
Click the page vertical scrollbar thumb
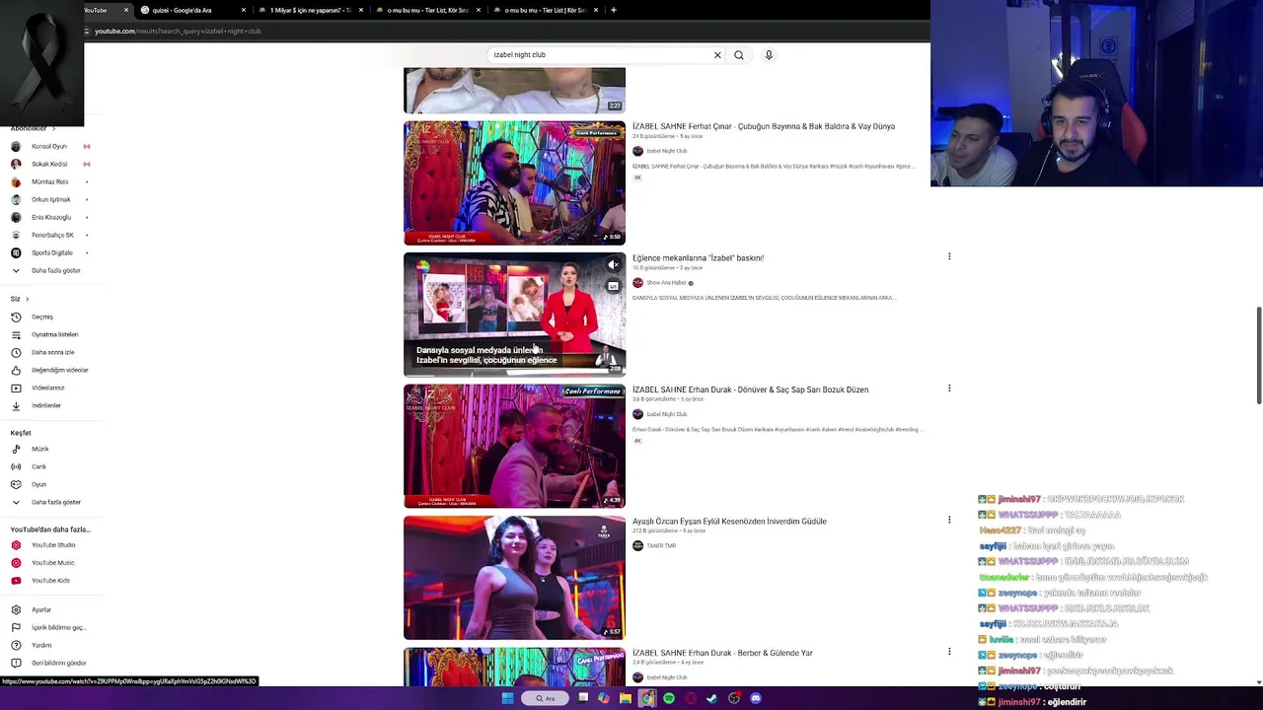coord(1258,355)
